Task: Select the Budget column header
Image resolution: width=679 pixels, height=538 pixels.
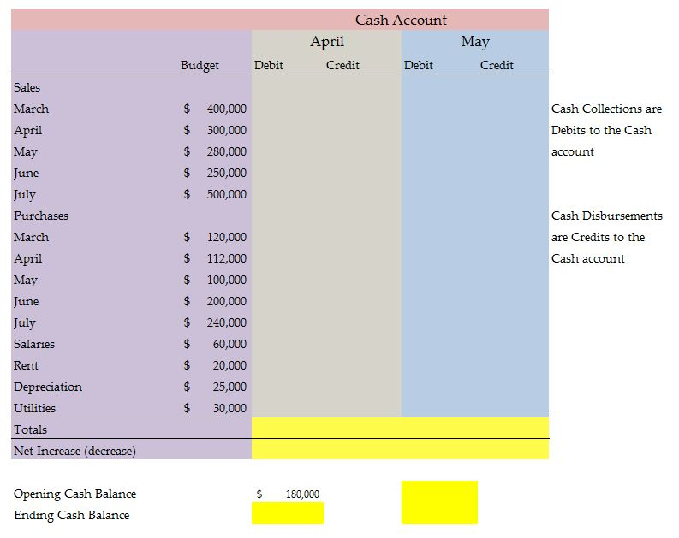Action: tap(200, 65)
